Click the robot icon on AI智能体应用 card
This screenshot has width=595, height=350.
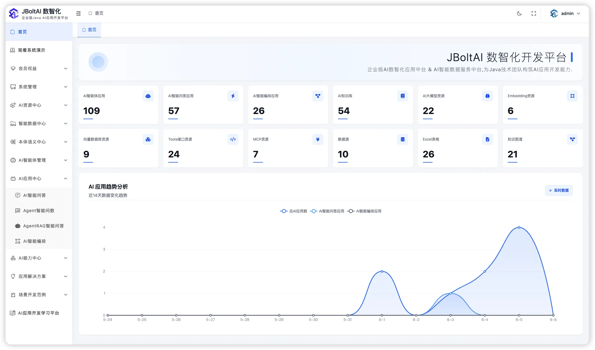[148, 96]
